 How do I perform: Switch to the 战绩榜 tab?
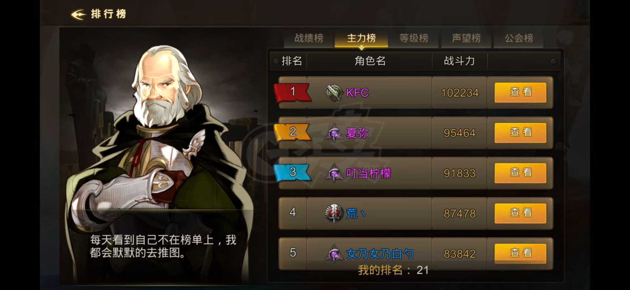click(309, 39)
